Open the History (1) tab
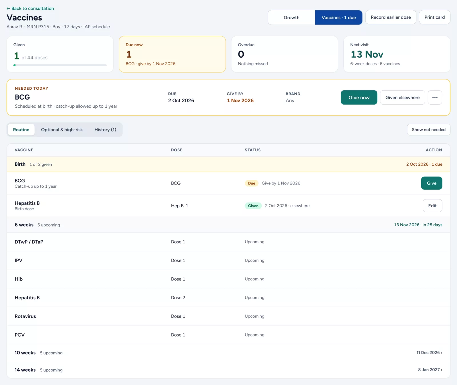Image resolution: width=457 pixels, height=385 pixels. tap(105, 130)
